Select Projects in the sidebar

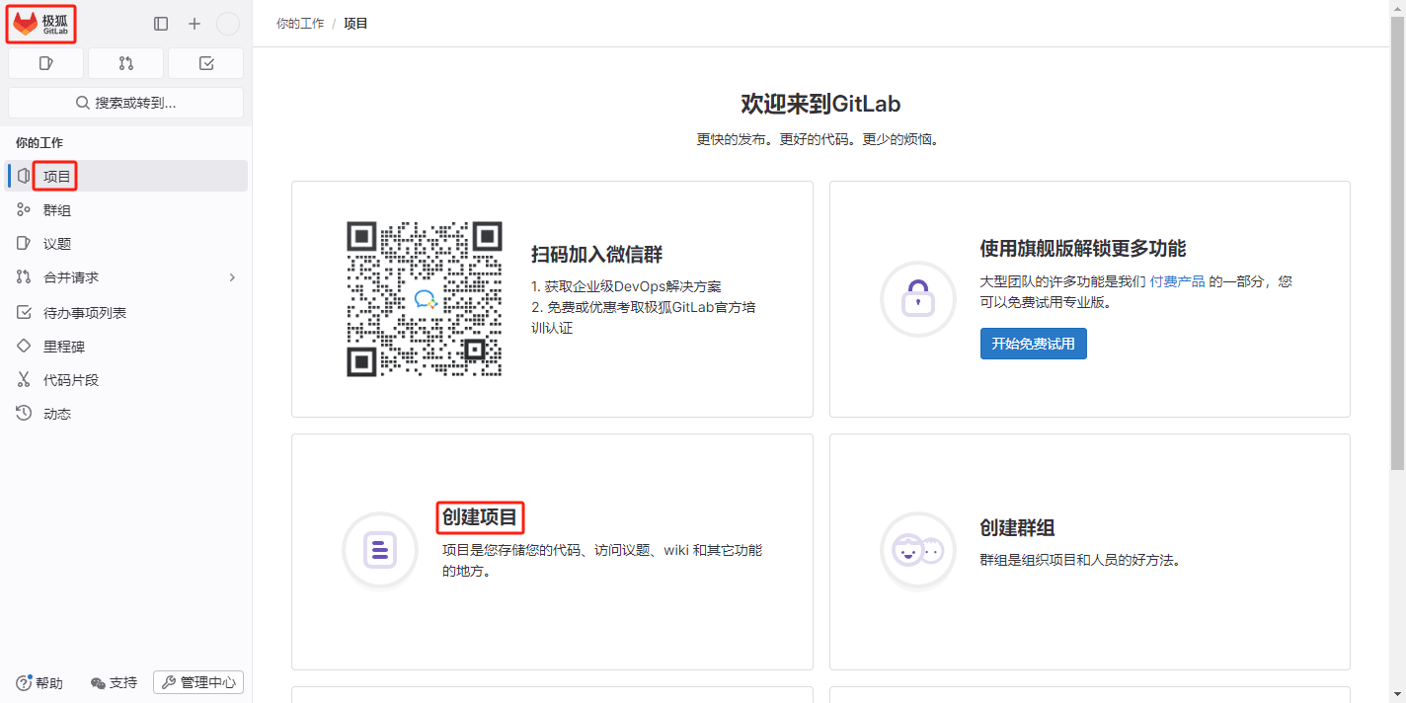pyautogui.click(x=57, y=177)
